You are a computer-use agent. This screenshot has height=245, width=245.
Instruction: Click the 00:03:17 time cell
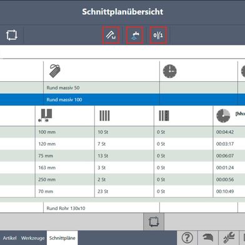229,144
